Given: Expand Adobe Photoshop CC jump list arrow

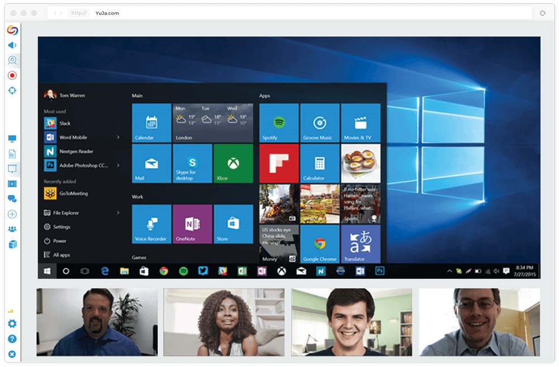Looking at the screenshot, I should (118, 165).
